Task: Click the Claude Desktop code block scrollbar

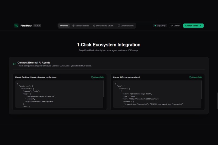Action: click(104, 89)
